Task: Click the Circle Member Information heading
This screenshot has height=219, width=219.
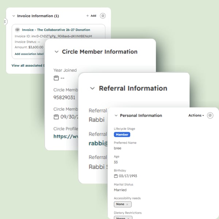Action: click(x=100, y=52)
